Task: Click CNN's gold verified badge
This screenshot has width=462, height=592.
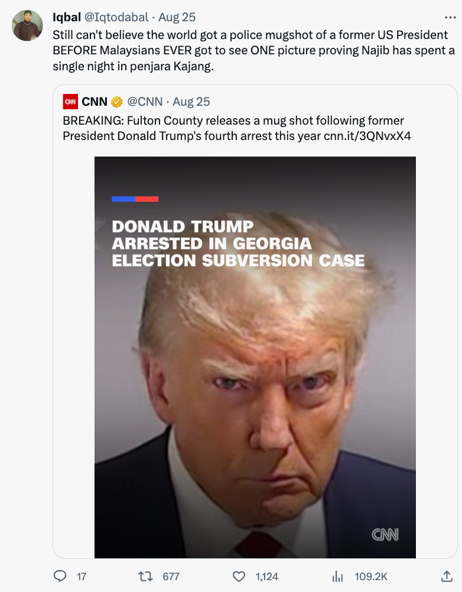Action: pos(116,102)
